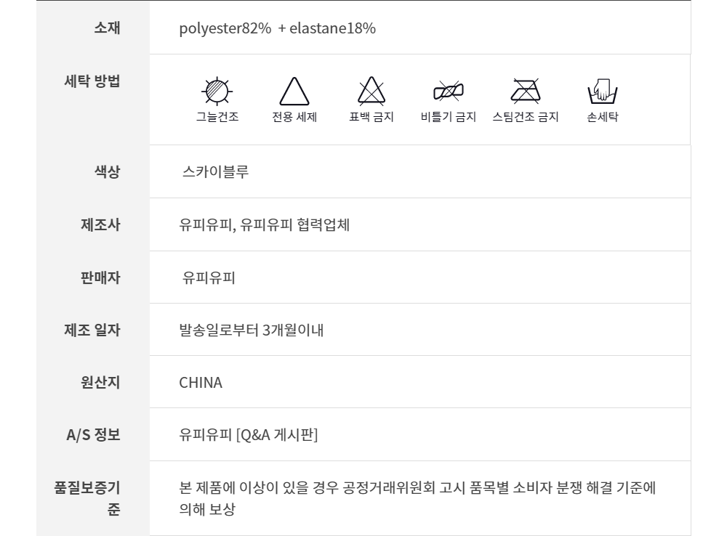Click the 세탁 방법 row header
The width and height of the screenshot is (727, 536).
[x=92, y=81]
